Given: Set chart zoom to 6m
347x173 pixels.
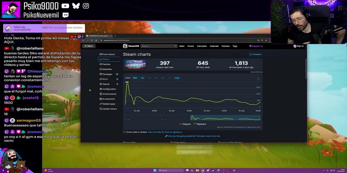Looking at the screenshot, I should click(163, 78).
